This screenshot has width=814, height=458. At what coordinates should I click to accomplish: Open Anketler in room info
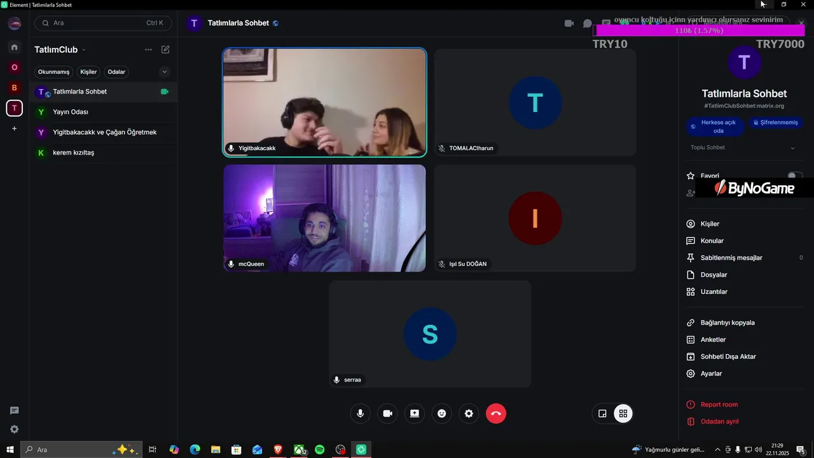(x=744, y=340)
